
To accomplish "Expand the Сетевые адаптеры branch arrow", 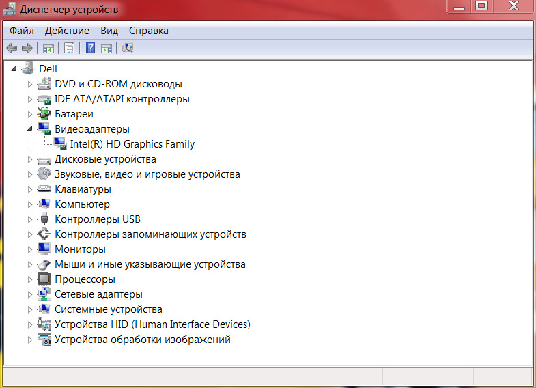I will (29, 294).
